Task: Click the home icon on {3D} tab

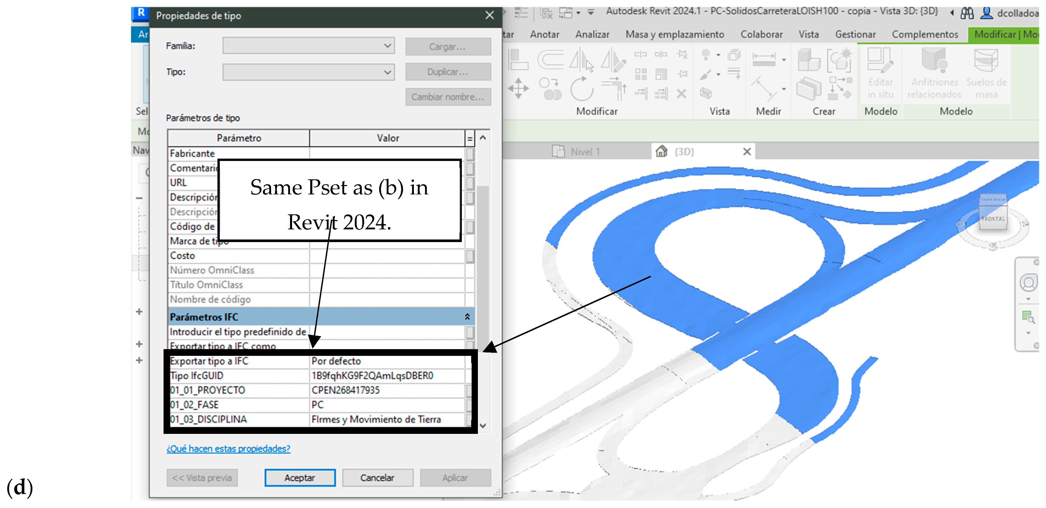Action: coord(661,151)
